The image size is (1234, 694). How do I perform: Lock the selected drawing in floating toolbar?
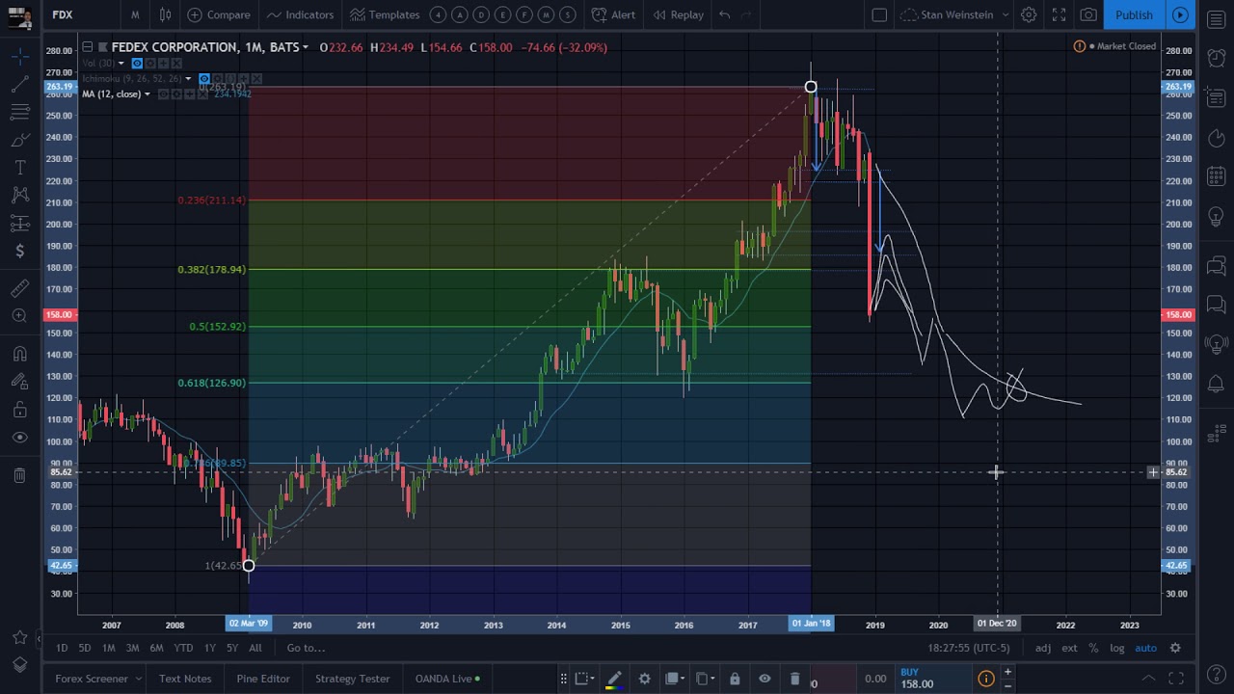click(x=735, y=679)
